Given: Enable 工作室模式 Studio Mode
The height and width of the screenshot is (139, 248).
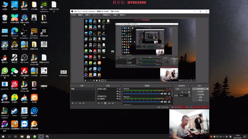Looking at the screenshot, I should pyautogui.click(x=200, y=95).
